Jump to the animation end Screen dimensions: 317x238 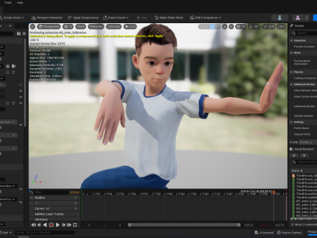pos(69,225)
